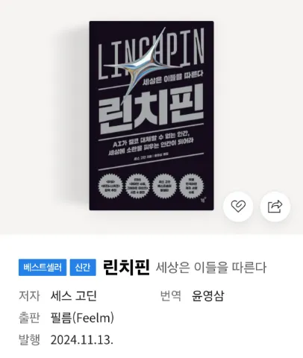Viewport: 303px width, 358px height.
Task: Select the 신간 badge
Action: click(x=83, y=267)
